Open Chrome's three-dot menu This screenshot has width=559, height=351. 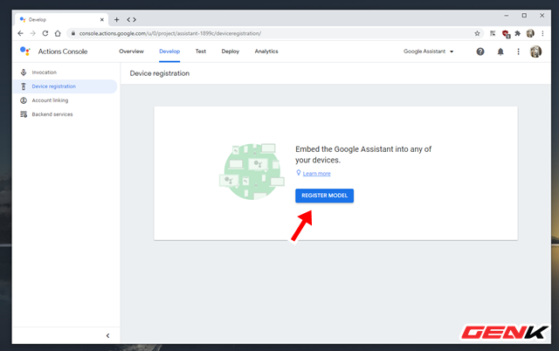click(542, 33)
